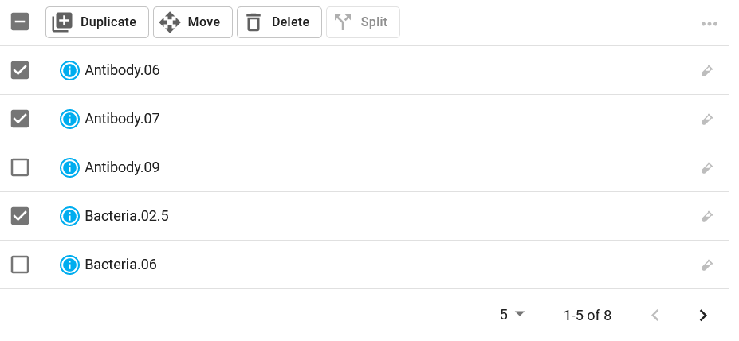Click sample tube icon in Bacteria.06 row
The width and height of the screenshot is (739, 341).
tap(706, 265)
